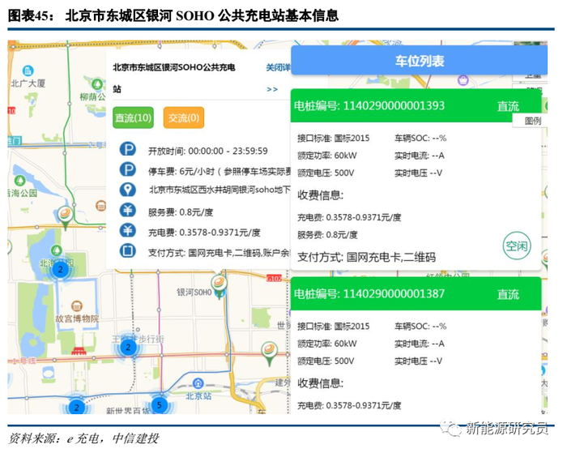567x453 pixels.
Task: Click the charging station marker southeast of 银河SOHO
Action: (x=269, y=353)
